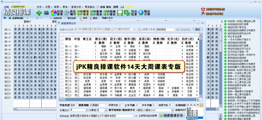The width and height of the screenshot is (262, 120).
Task: Click the book help icon in menu bar
Action: [122, 7]
